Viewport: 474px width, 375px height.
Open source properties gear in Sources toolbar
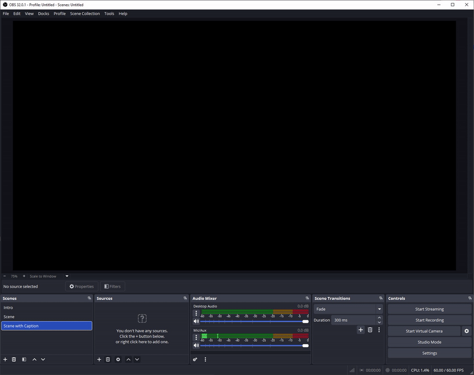click(118, 359)
